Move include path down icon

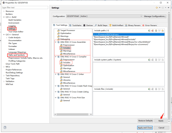tap(163, 31)
